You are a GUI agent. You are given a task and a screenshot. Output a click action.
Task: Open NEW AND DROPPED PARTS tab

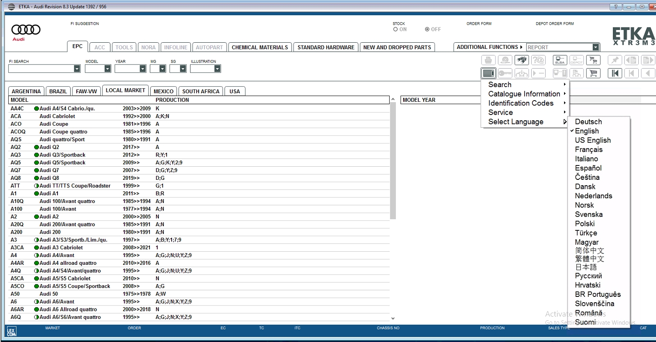pyautogui.click(x=397, y=47)
